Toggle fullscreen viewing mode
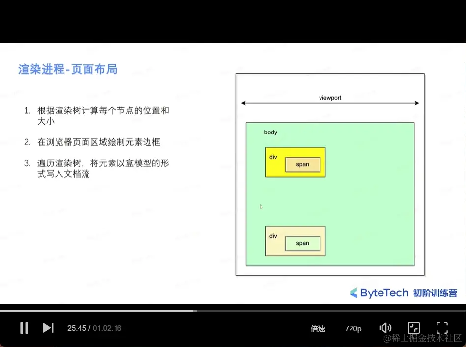466x347 pixels. [442, 328]
